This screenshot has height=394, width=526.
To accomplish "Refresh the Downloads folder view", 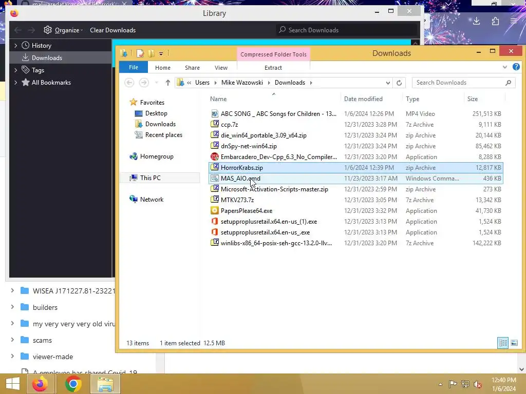I will coord(399,83).
